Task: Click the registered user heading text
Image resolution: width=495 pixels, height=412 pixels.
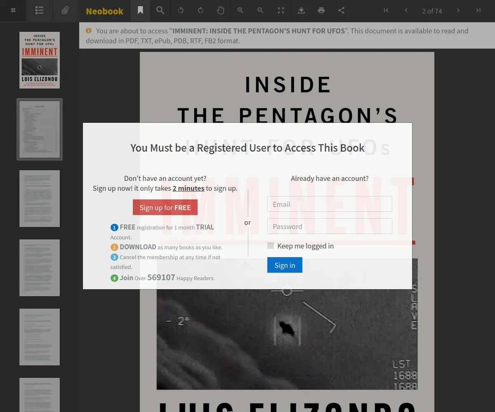Action: click(247, 148)
